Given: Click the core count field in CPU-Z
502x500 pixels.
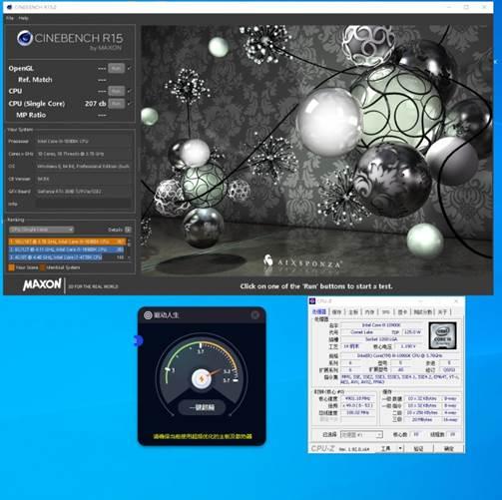Looking at the screenshot, I should (x=415, y=434).
